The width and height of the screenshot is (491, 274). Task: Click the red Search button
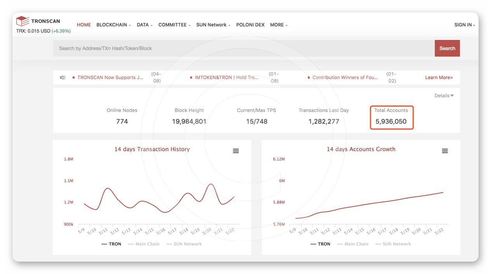tap(447, 48)
